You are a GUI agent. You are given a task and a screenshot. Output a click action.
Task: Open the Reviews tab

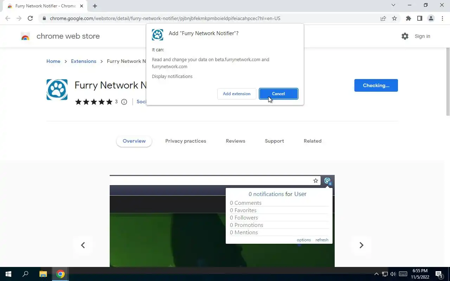click(236, 141)
